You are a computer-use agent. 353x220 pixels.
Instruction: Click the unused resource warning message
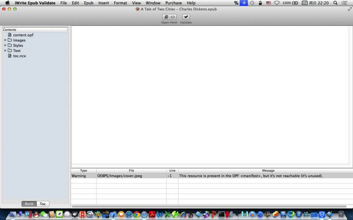click(251, 176)
